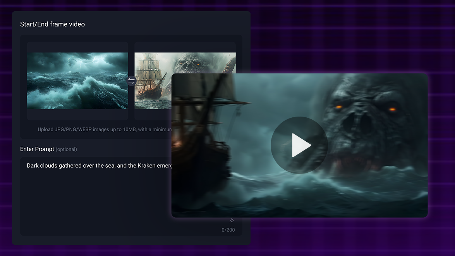Click the word "Kraken" in the prompt
Screen dimensions: 455x256
(148, 166)
